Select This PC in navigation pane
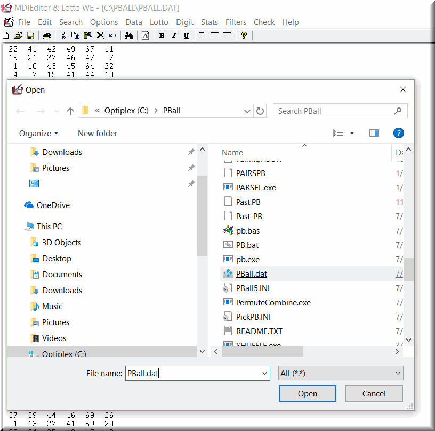Screen dimensions: 435x431 [x=49, y=227]
